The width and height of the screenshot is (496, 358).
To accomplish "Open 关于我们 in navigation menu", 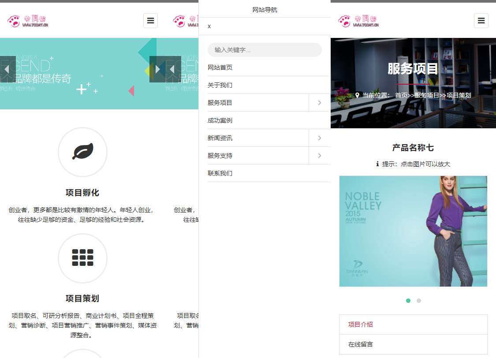I will coord(269,85).
